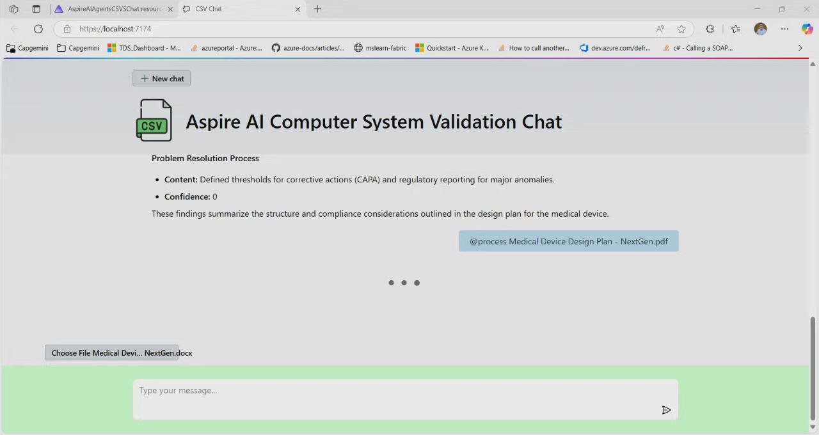Refresh the current browser page
Viewport: 819px width, 435px height.
38,29
